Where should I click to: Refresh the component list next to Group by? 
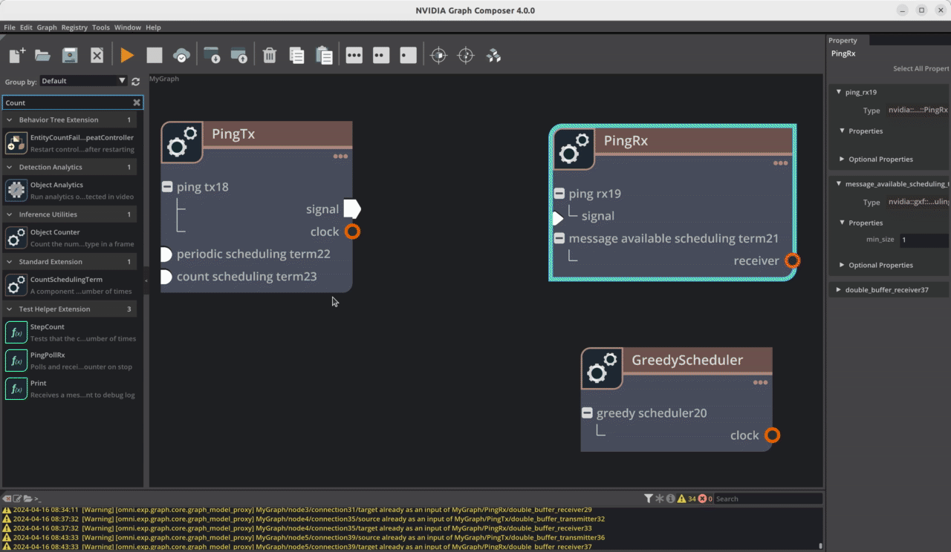[135, 81]
